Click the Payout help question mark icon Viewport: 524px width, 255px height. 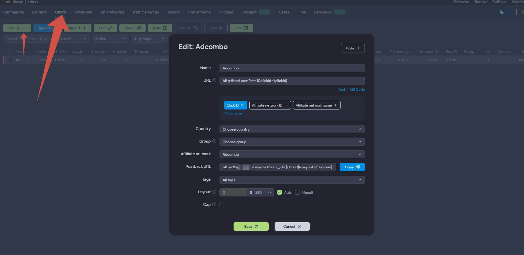214,192
